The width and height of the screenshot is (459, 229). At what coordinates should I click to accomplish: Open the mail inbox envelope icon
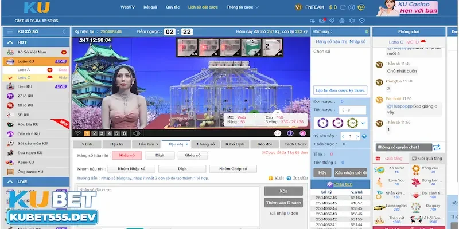(x=322, y=21)
